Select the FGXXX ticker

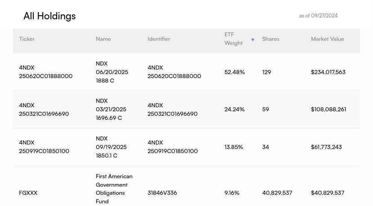(28, 193)
